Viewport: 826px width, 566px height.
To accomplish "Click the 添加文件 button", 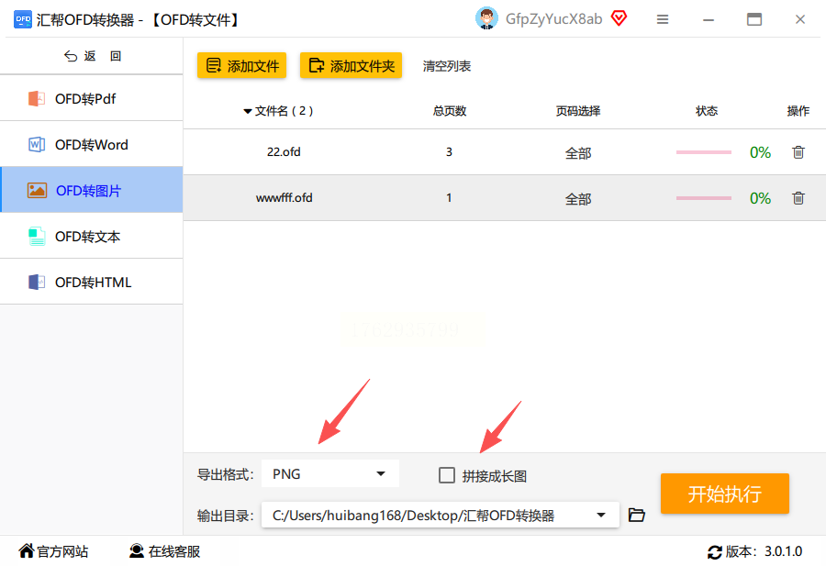I will point(241,66).
